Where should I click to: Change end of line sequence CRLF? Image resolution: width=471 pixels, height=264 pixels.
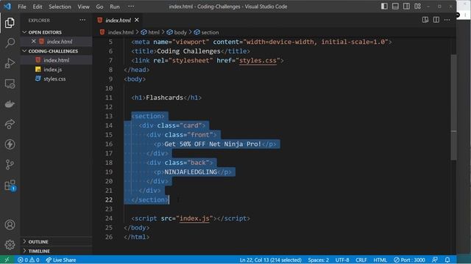(361, 260)
